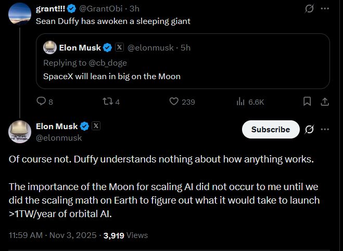This screenshot has width=343, height=251.
Task: Click the @GrantObi handle link
Action: 101,9
